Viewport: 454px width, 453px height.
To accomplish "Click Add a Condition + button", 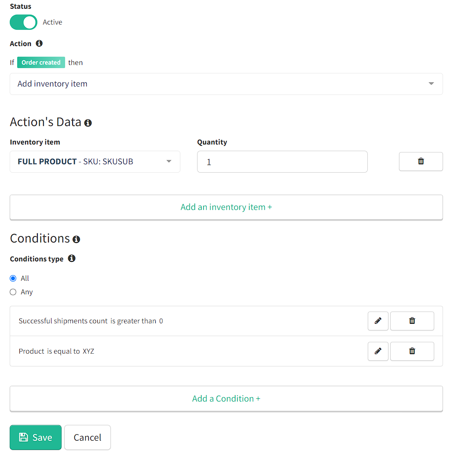I will (226, 399).
